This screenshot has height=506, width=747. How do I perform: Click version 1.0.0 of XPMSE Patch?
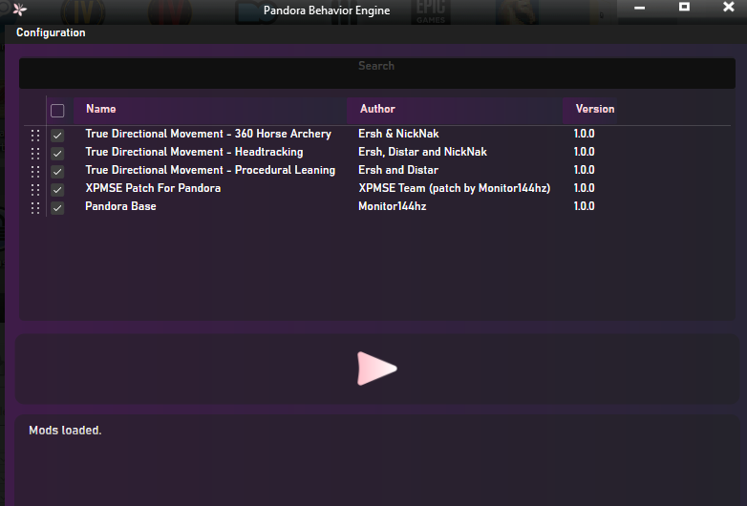click(584, 188)
